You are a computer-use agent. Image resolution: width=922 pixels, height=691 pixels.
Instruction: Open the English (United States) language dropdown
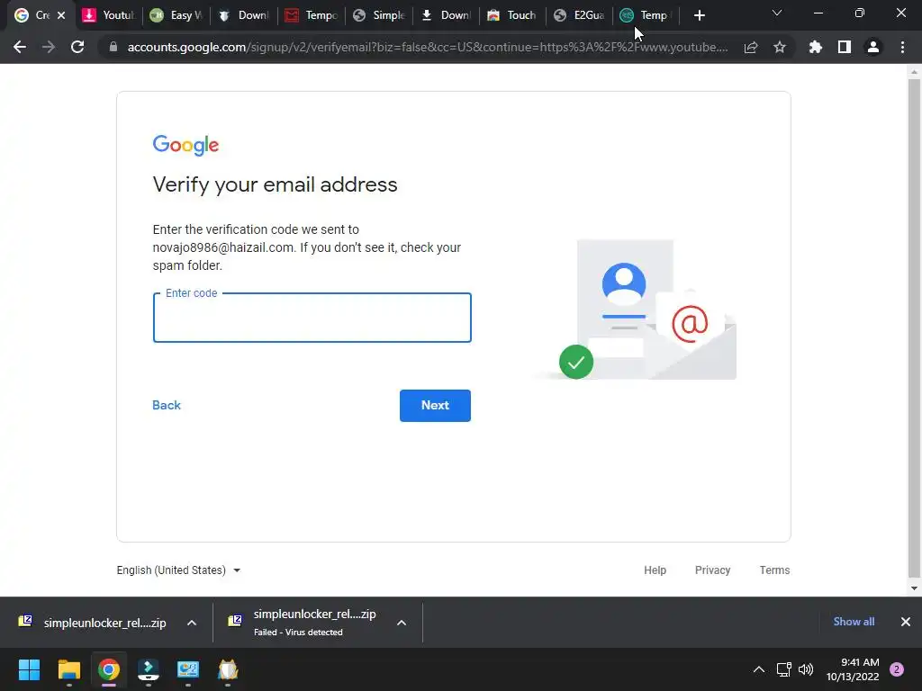click(x=179, y=570)
